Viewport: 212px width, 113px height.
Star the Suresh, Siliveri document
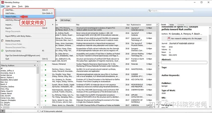point(42,85)
